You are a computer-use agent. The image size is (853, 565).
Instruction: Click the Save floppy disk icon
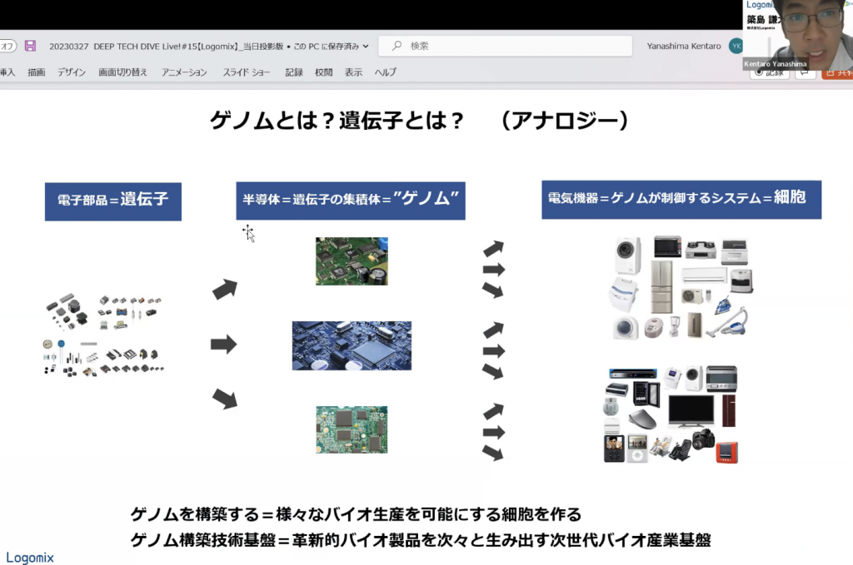click(x=30, y=46)
